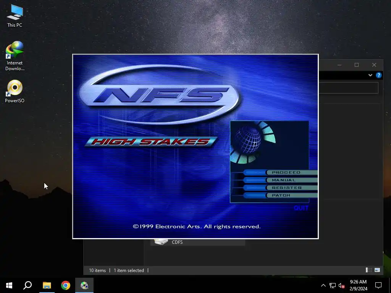Open File Explorer help question mark
Image resolution: width=391 pixels, height=293 pixels.
[x=378, y=75]
